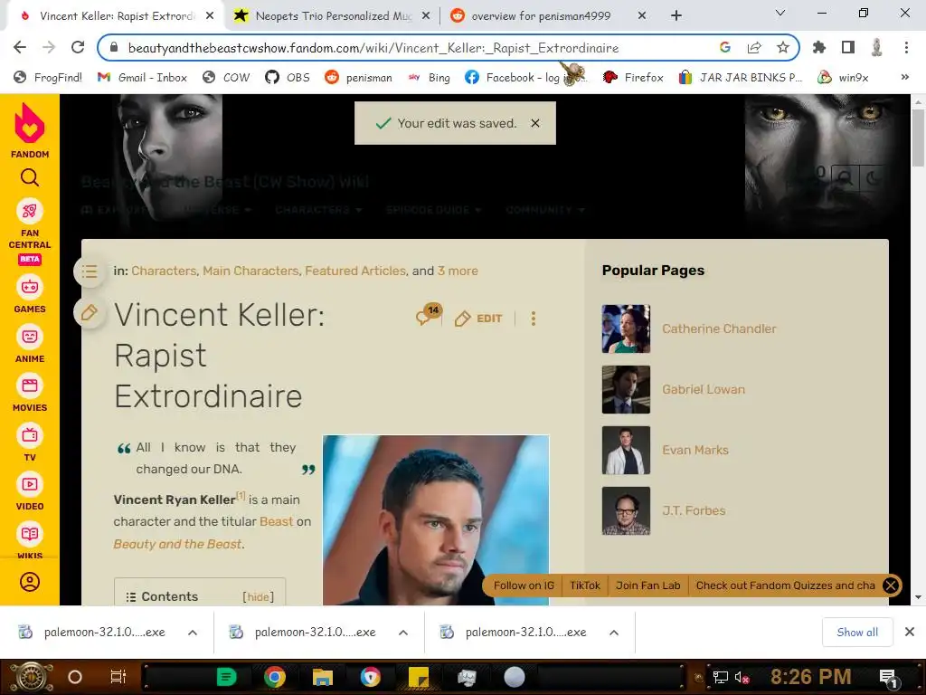926x695 pixels.
Task: Open the user profile avatar in sidebar
Action: (30, 582)
